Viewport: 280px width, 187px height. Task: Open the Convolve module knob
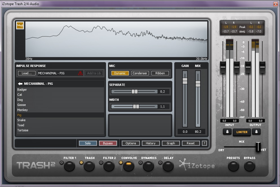129,166
